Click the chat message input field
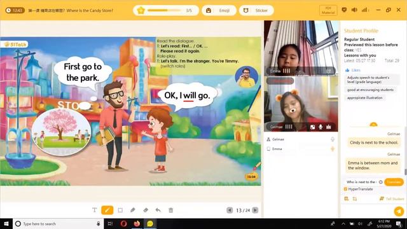Viewport: 407px width, 229px height. click(361, 182)
